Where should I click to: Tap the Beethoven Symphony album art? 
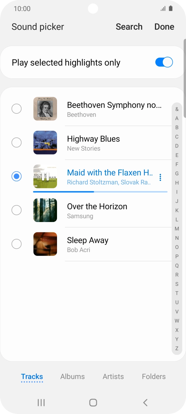[x=45, y=109]
